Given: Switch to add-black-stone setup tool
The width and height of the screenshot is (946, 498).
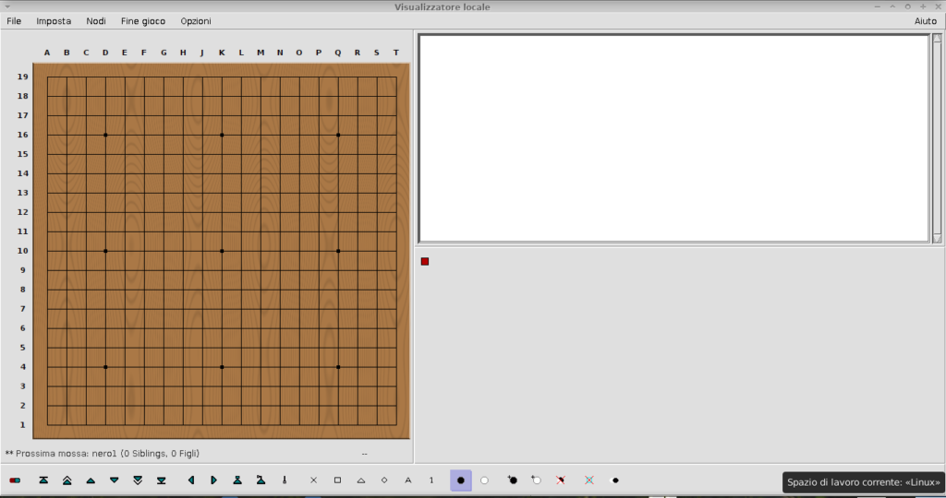Looking at the screenshot, I should tap(513, 480).
